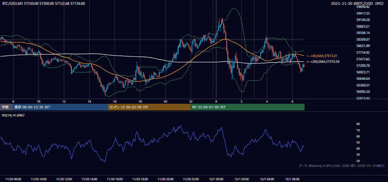This screenshot has width=388, height=182.
Task: Click the 11/30 12:00 time label
Action: (64, 179)
